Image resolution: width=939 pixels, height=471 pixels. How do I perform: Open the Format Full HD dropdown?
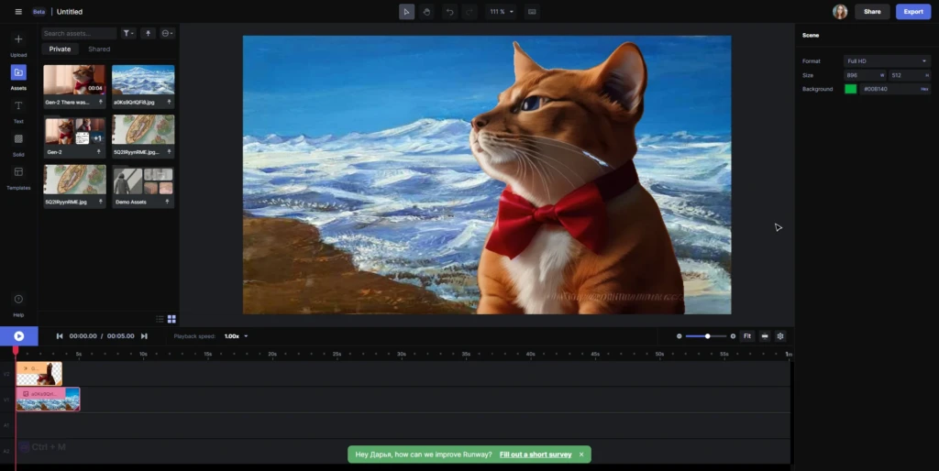[x=887, y=61]
